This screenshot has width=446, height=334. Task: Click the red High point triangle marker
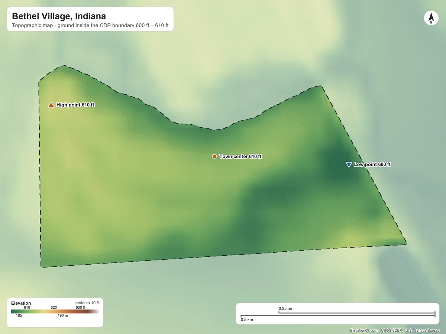(x=51, y=105)
